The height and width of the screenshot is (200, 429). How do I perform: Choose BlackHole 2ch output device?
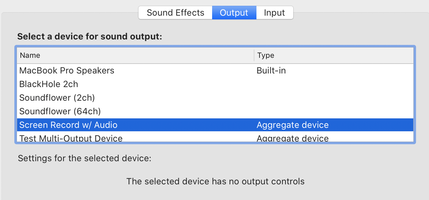click(x=49, y=84)
